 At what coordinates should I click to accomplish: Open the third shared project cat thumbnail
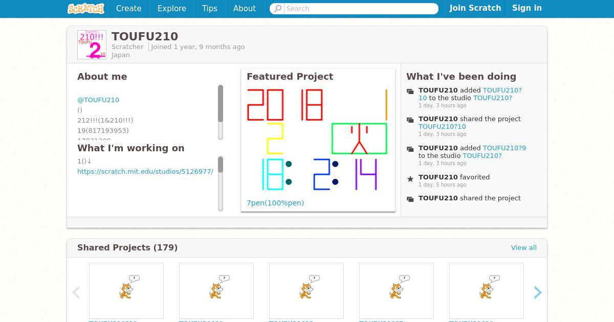tap(306, 291)
